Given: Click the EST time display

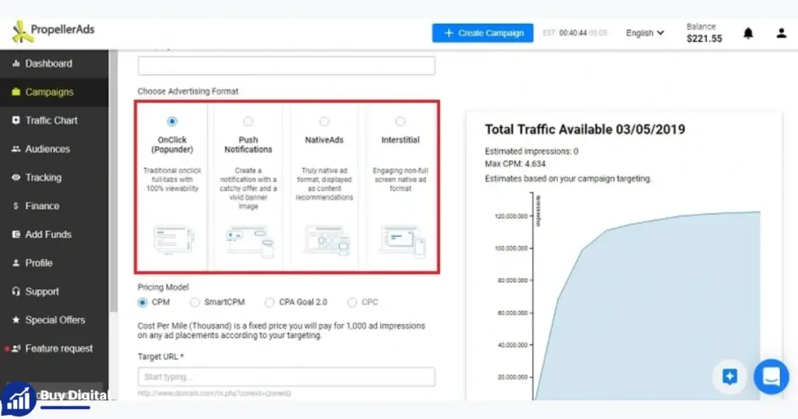Looking at the screenshot, I should pyautogui.click(x=574, y=33).
